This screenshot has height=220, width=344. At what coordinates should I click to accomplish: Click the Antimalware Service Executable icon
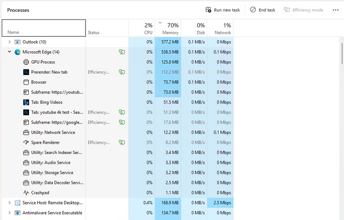tap(18, 213)
